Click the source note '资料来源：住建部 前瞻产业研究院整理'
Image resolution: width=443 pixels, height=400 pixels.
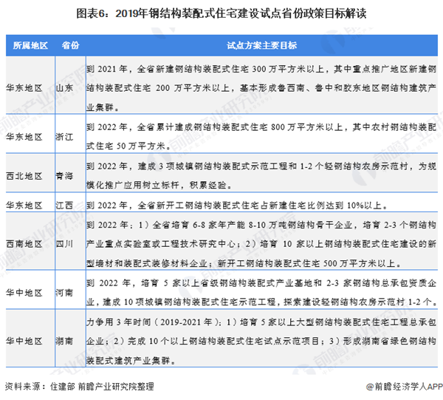pos(80,387)
